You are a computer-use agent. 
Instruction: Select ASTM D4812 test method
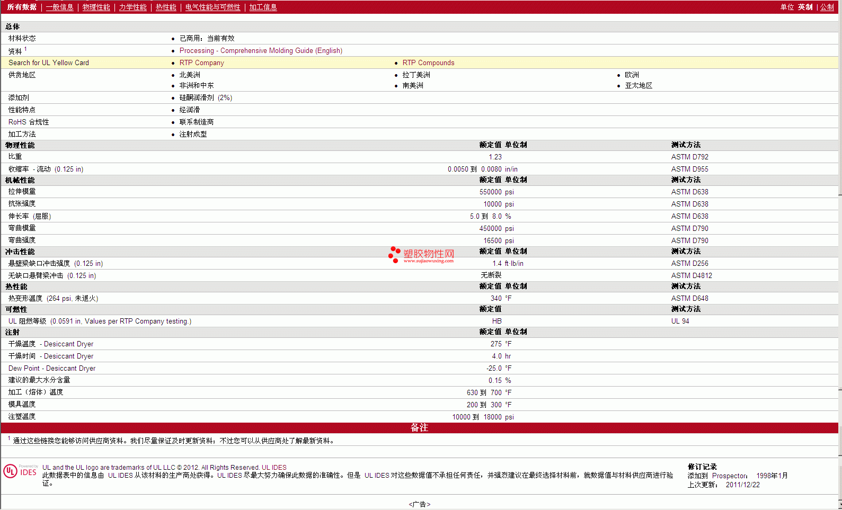[x=692, y=275]
